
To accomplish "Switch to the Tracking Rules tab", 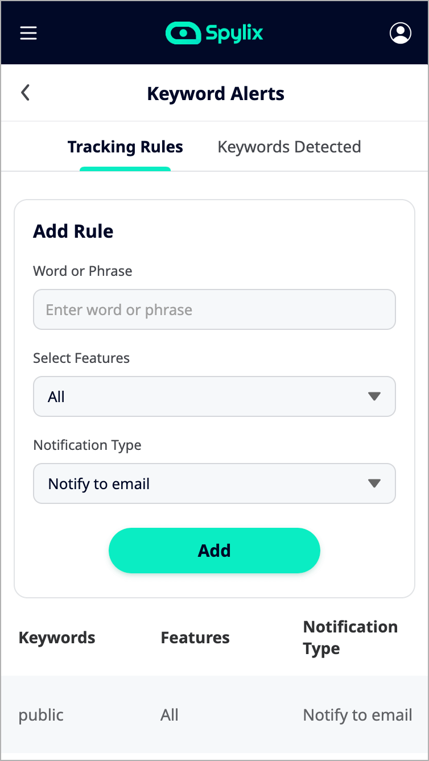I will point(125,147).
